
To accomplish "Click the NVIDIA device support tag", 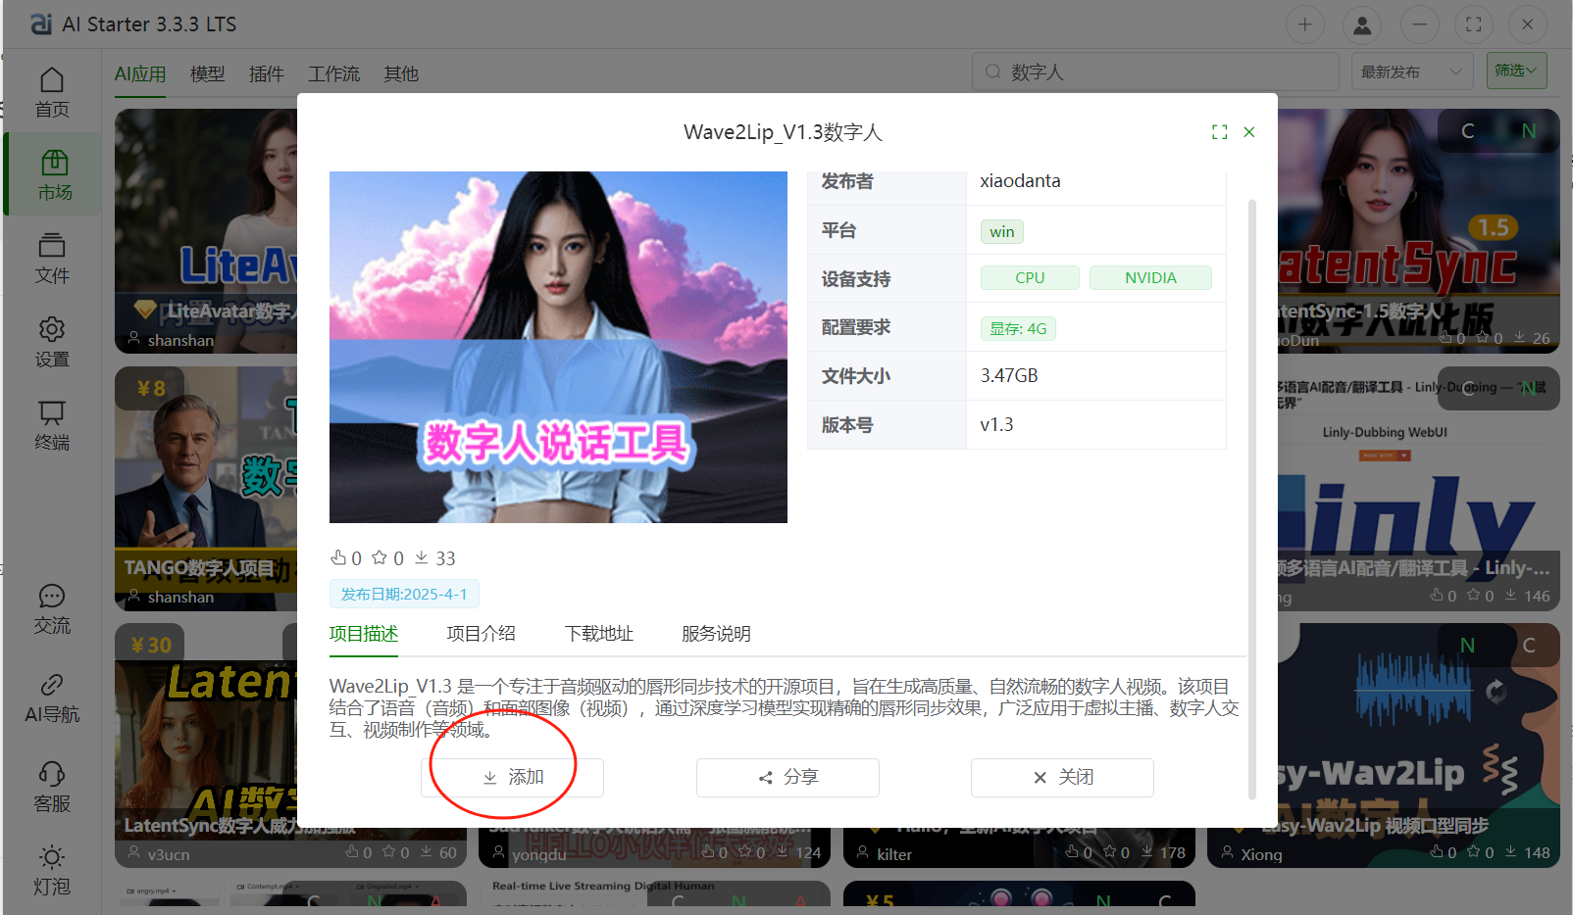I will click(1150, 278).
